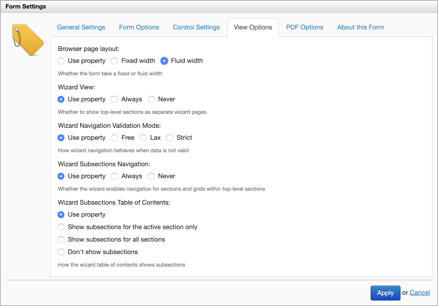Click the yellow tag form icon
The height and width of the screenshot is (306, 438).
coord(28,40)
